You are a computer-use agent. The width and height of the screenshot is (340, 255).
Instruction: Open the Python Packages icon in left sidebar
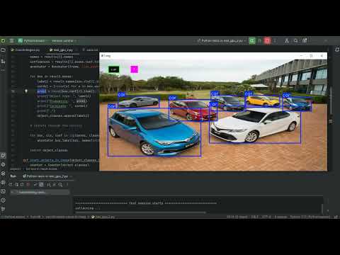[x=3, y=164]
